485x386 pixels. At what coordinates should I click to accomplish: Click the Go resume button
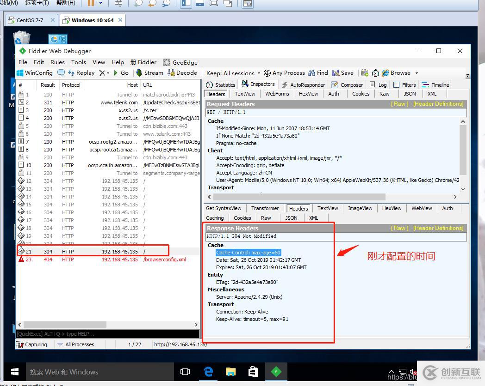(121, 73)
